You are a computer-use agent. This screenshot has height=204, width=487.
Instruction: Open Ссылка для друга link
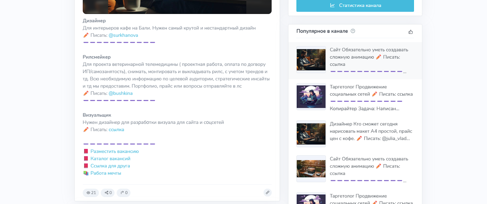(110, 166)
